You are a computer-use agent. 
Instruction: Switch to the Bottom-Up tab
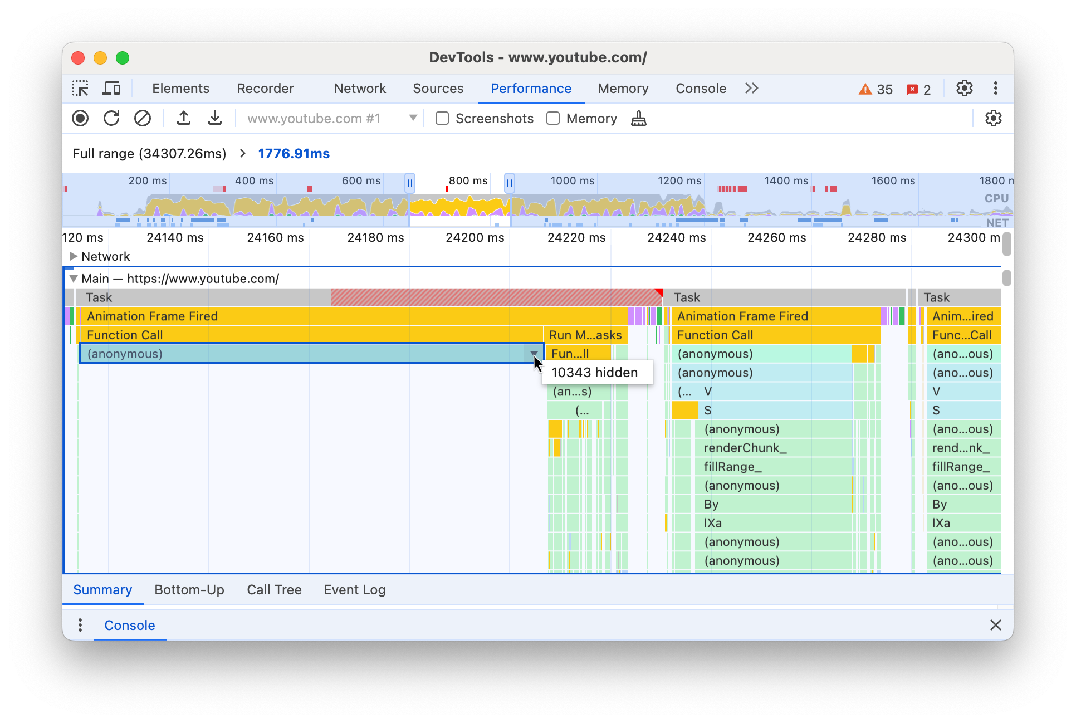point(189,590)
